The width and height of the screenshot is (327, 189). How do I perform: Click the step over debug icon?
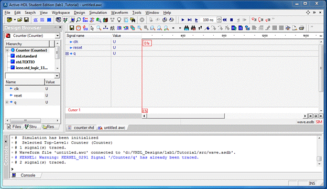tap(261, 20)
